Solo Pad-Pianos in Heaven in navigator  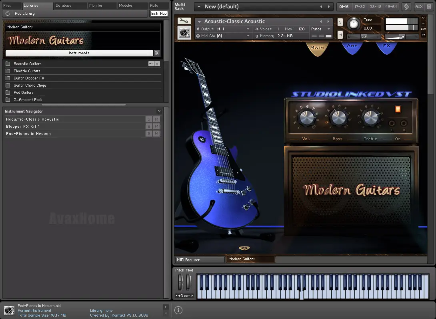[x=149, y=133]
